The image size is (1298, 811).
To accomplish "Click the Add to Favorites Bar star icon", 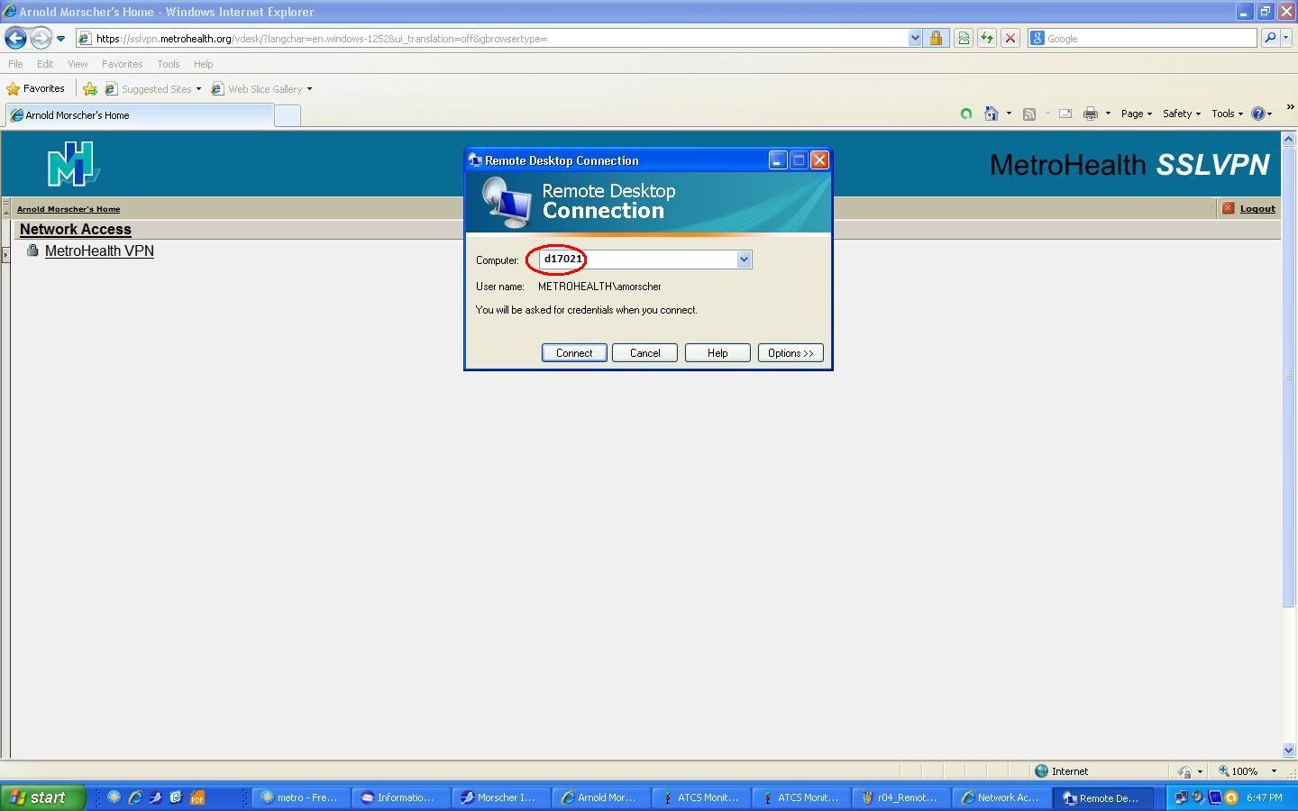I will click(90, 89).
